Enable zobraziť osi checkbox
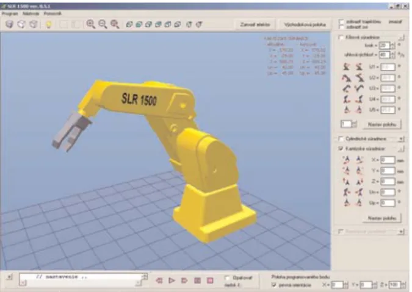The height and width of the screenshot is (292, 412). coord(342,27)
